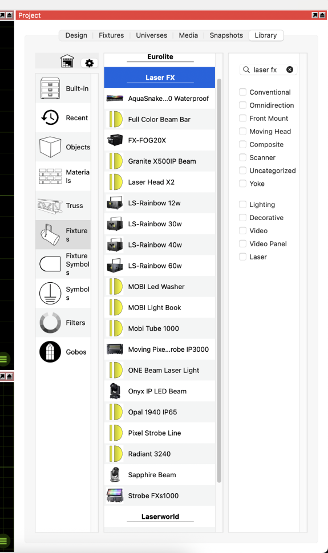Enable the Moving Head checkbox
Viewport: 328px width, 553px height.
click(x=242, y=131)
